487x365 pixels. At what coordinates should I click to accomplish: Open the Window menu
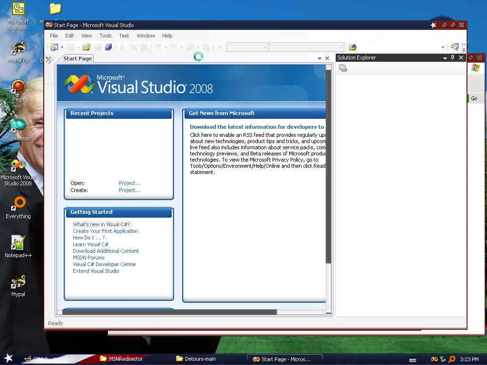(x=146, y=36)
